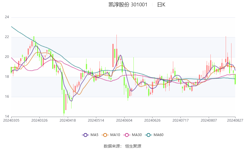Click the 日K label in the title
The height and width of the screenshot is (149, 245).
[161, 5]
